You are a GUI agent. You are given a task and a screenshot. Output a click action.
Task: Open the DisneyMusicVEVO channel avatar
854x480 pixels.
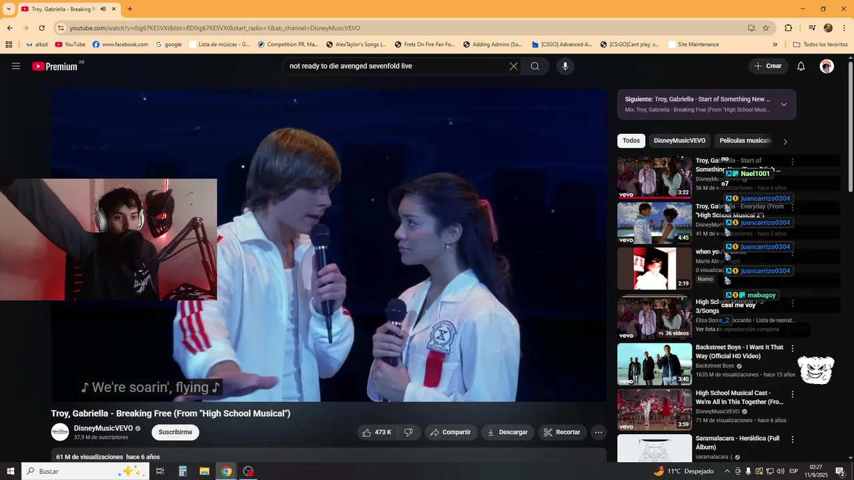click(x=60, y=432)
